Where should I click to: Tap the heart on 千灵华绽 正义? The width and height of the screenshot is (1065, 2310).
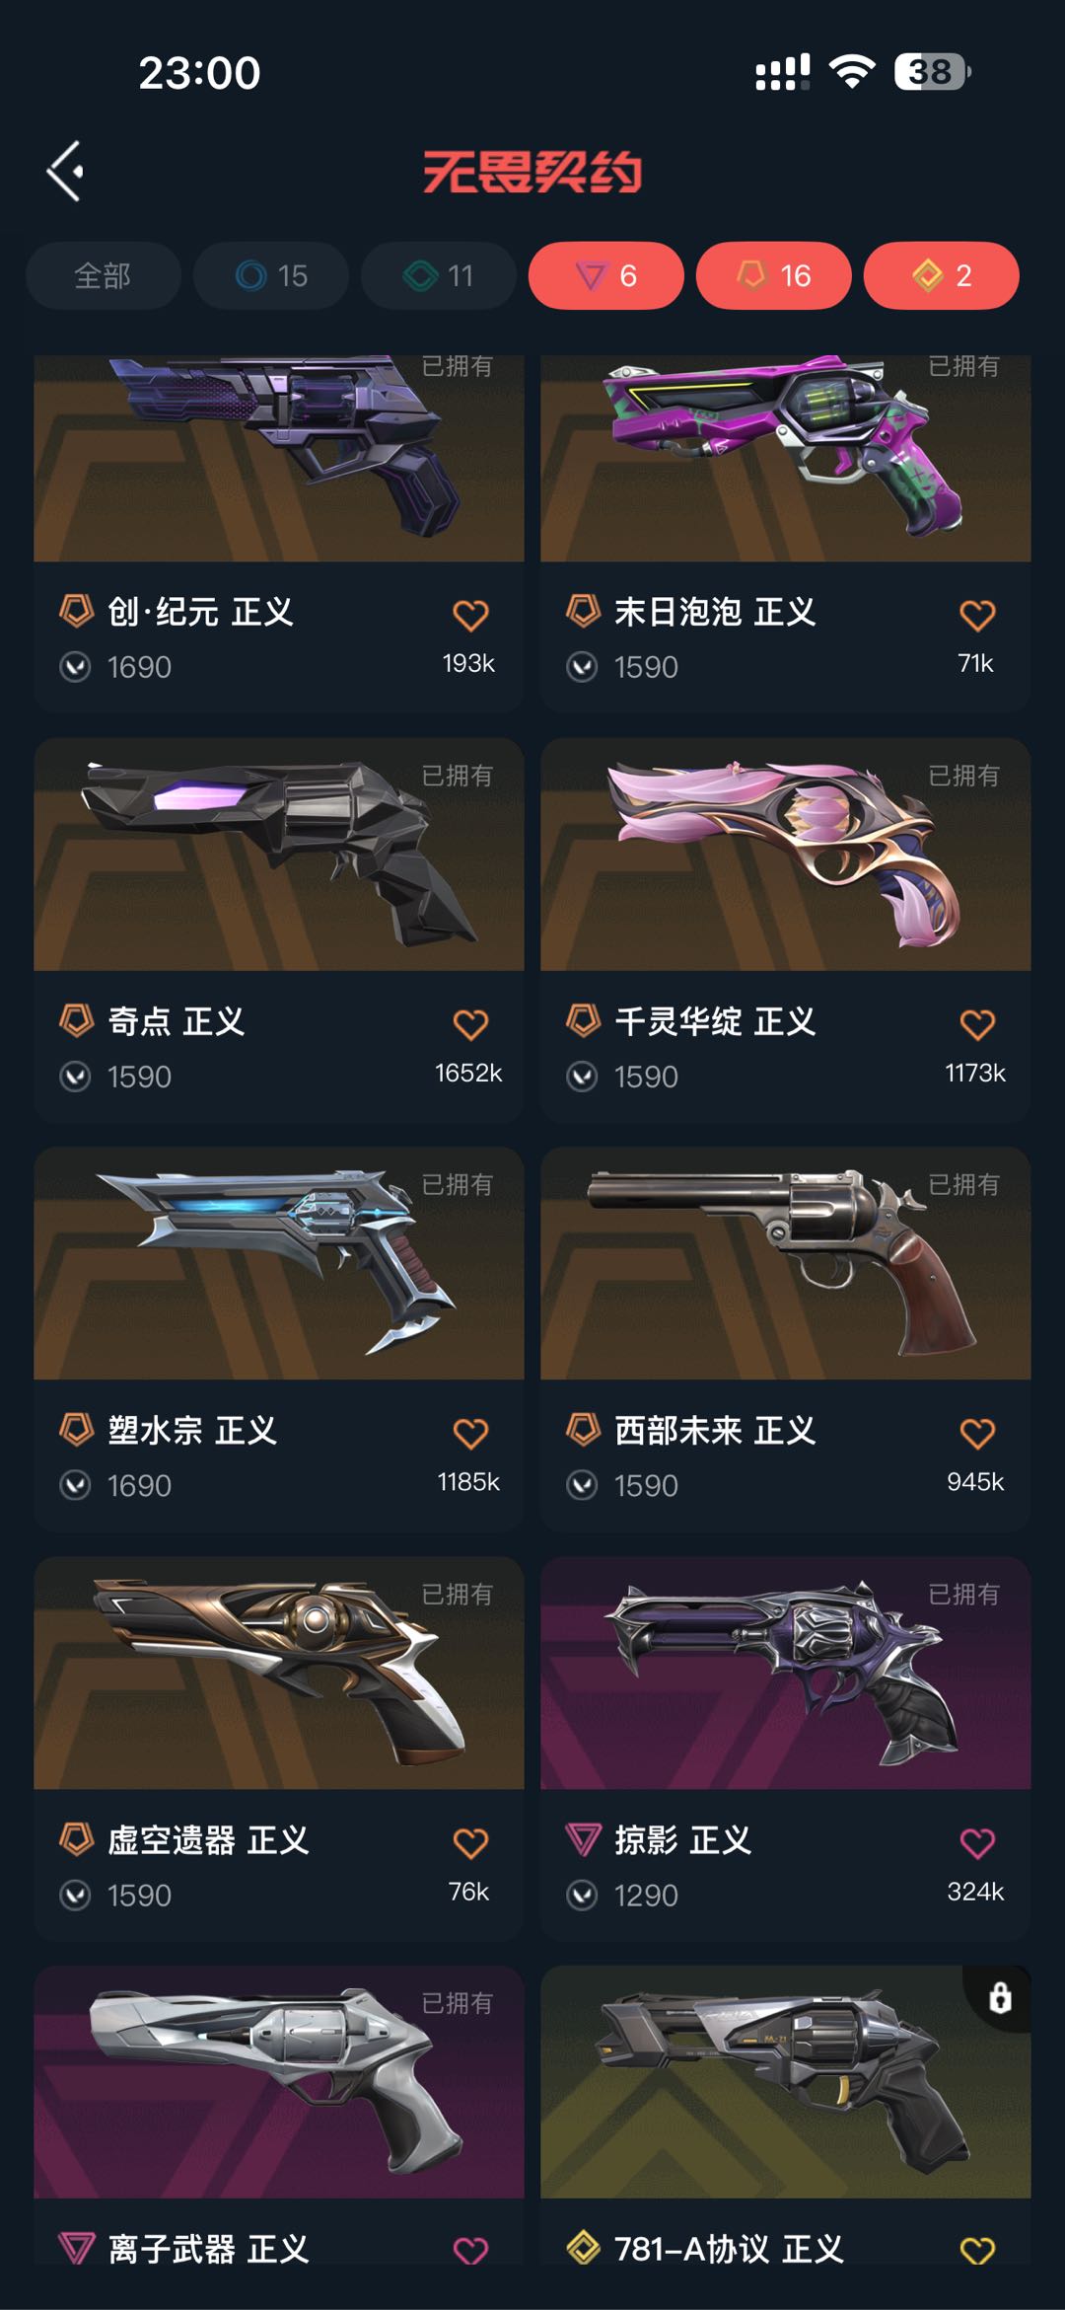coord(977,1025)
